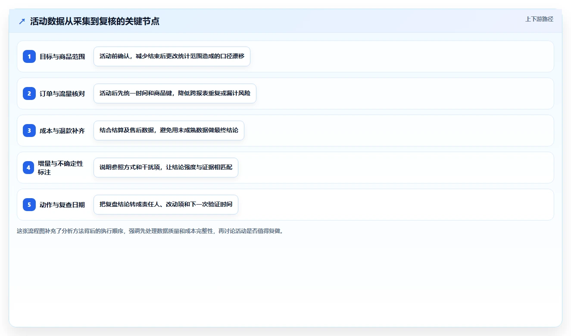
Task: Select the step label 动作与复查日期
Action: tap(62, 205)
